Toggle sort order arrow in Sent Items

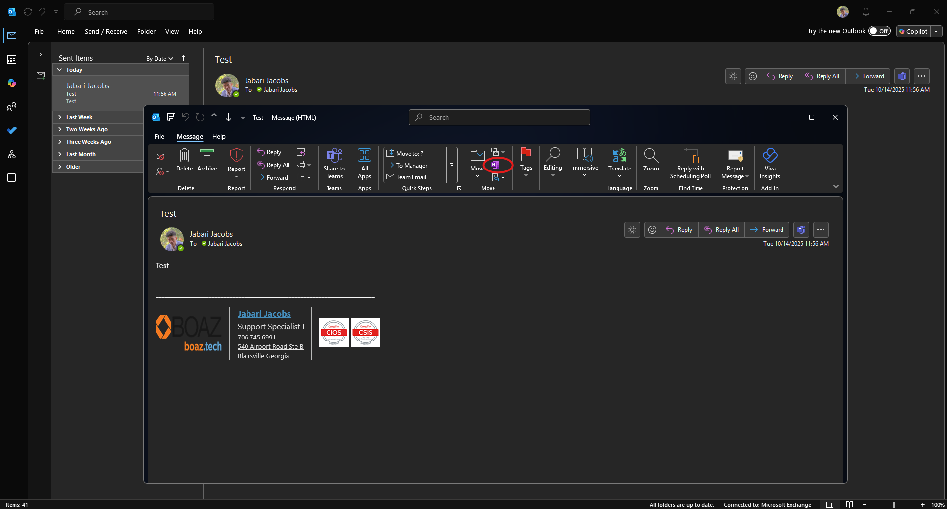[184, 58]
